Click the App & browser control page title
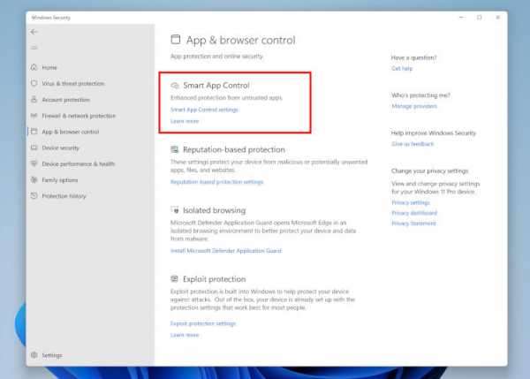The width and height of the screenshot is (530, 379). click(241, 40)
